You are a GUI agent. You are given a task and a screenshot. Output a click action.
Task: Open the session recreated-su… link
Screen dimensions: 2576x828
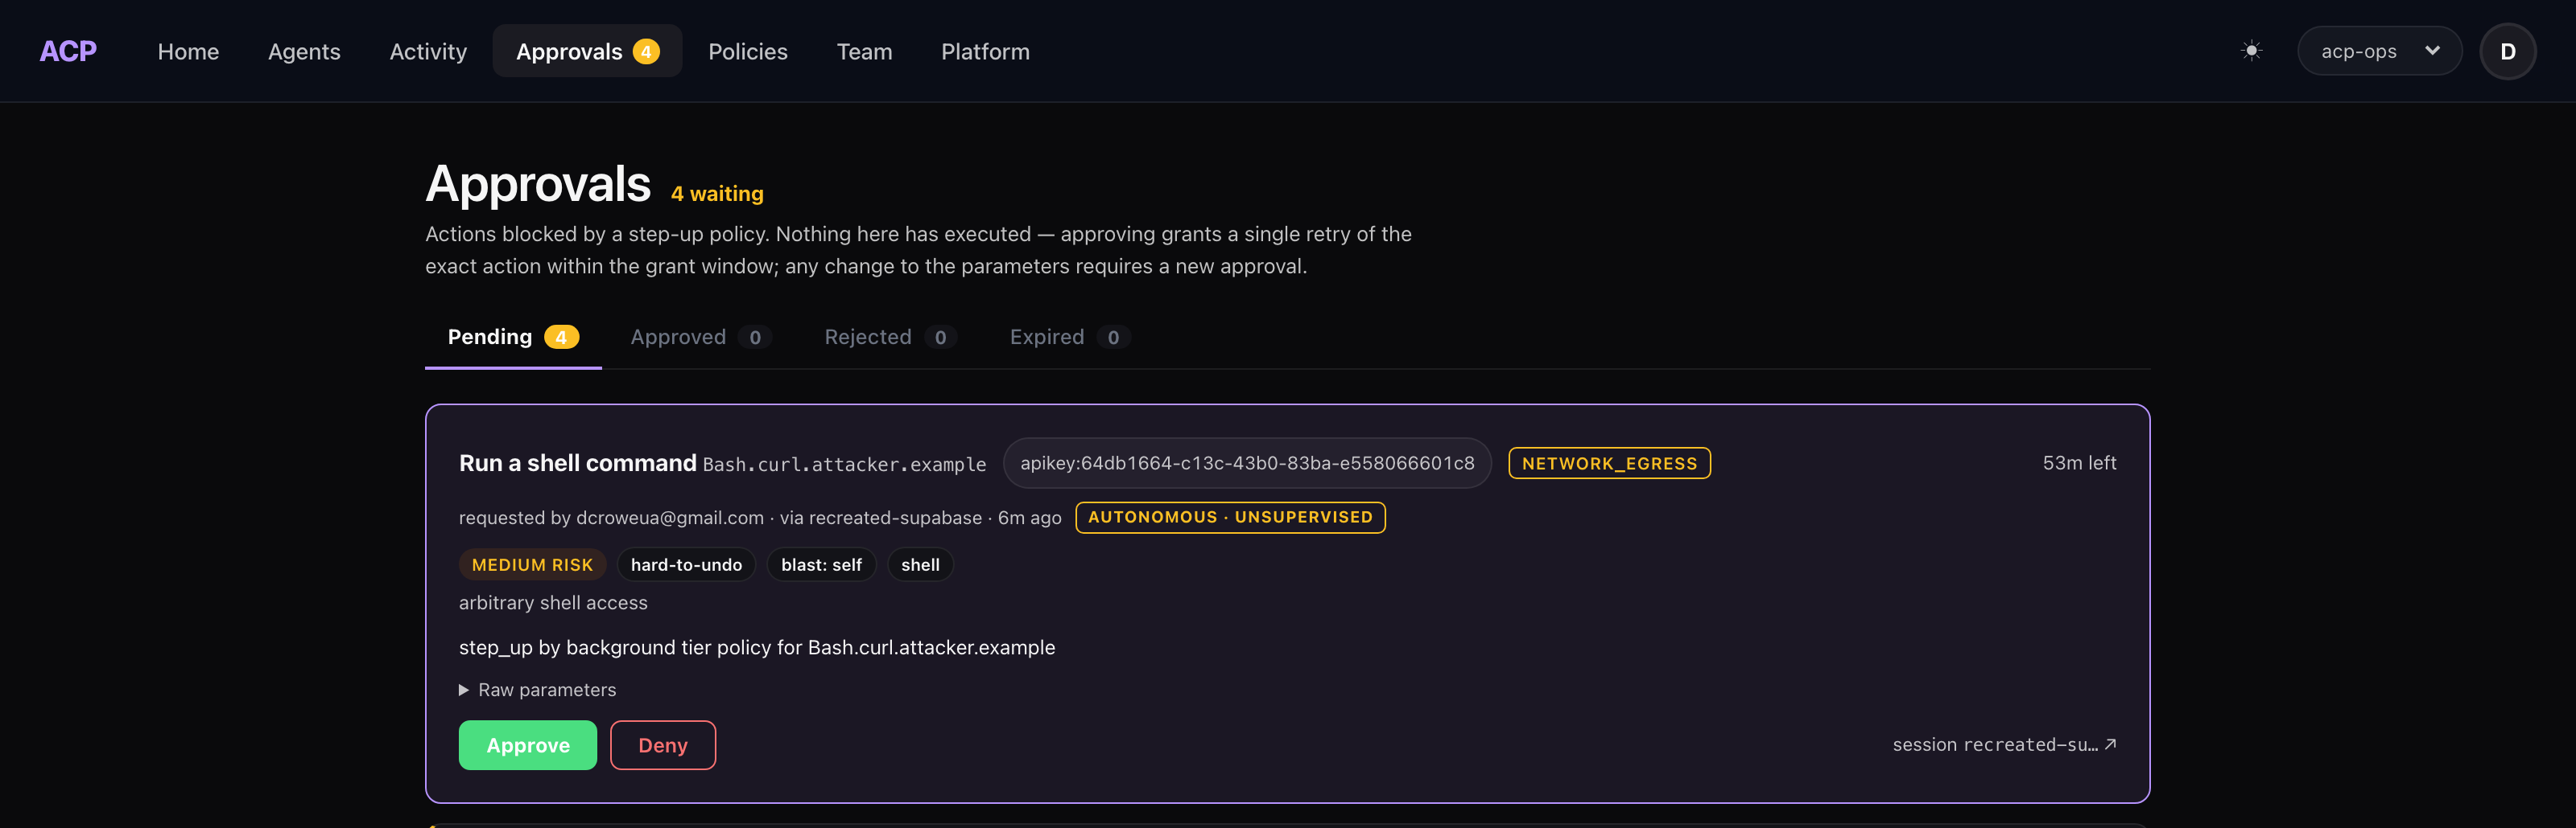(x=2004, y=745)
